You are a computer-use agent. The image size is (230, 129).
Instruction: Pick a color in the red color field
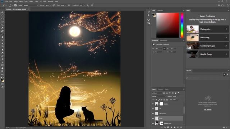pyautogui.click(x=168, y=25)
